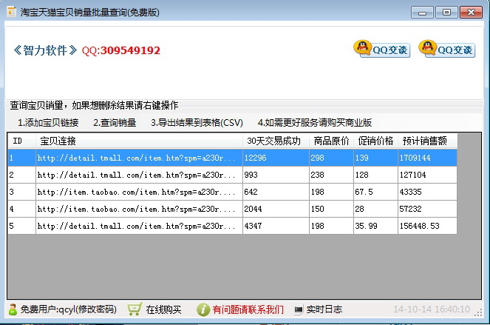
Task: Click the 促销价格 column header
Action: coord(375,141)
